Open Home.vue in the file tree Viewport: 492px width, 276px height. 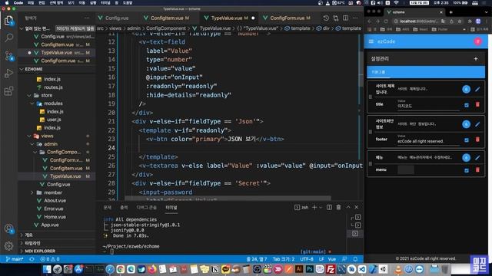[55, 217]
